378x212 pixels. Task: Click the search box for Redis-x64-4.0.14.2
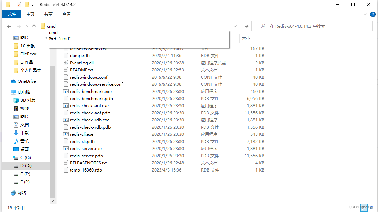314,26
